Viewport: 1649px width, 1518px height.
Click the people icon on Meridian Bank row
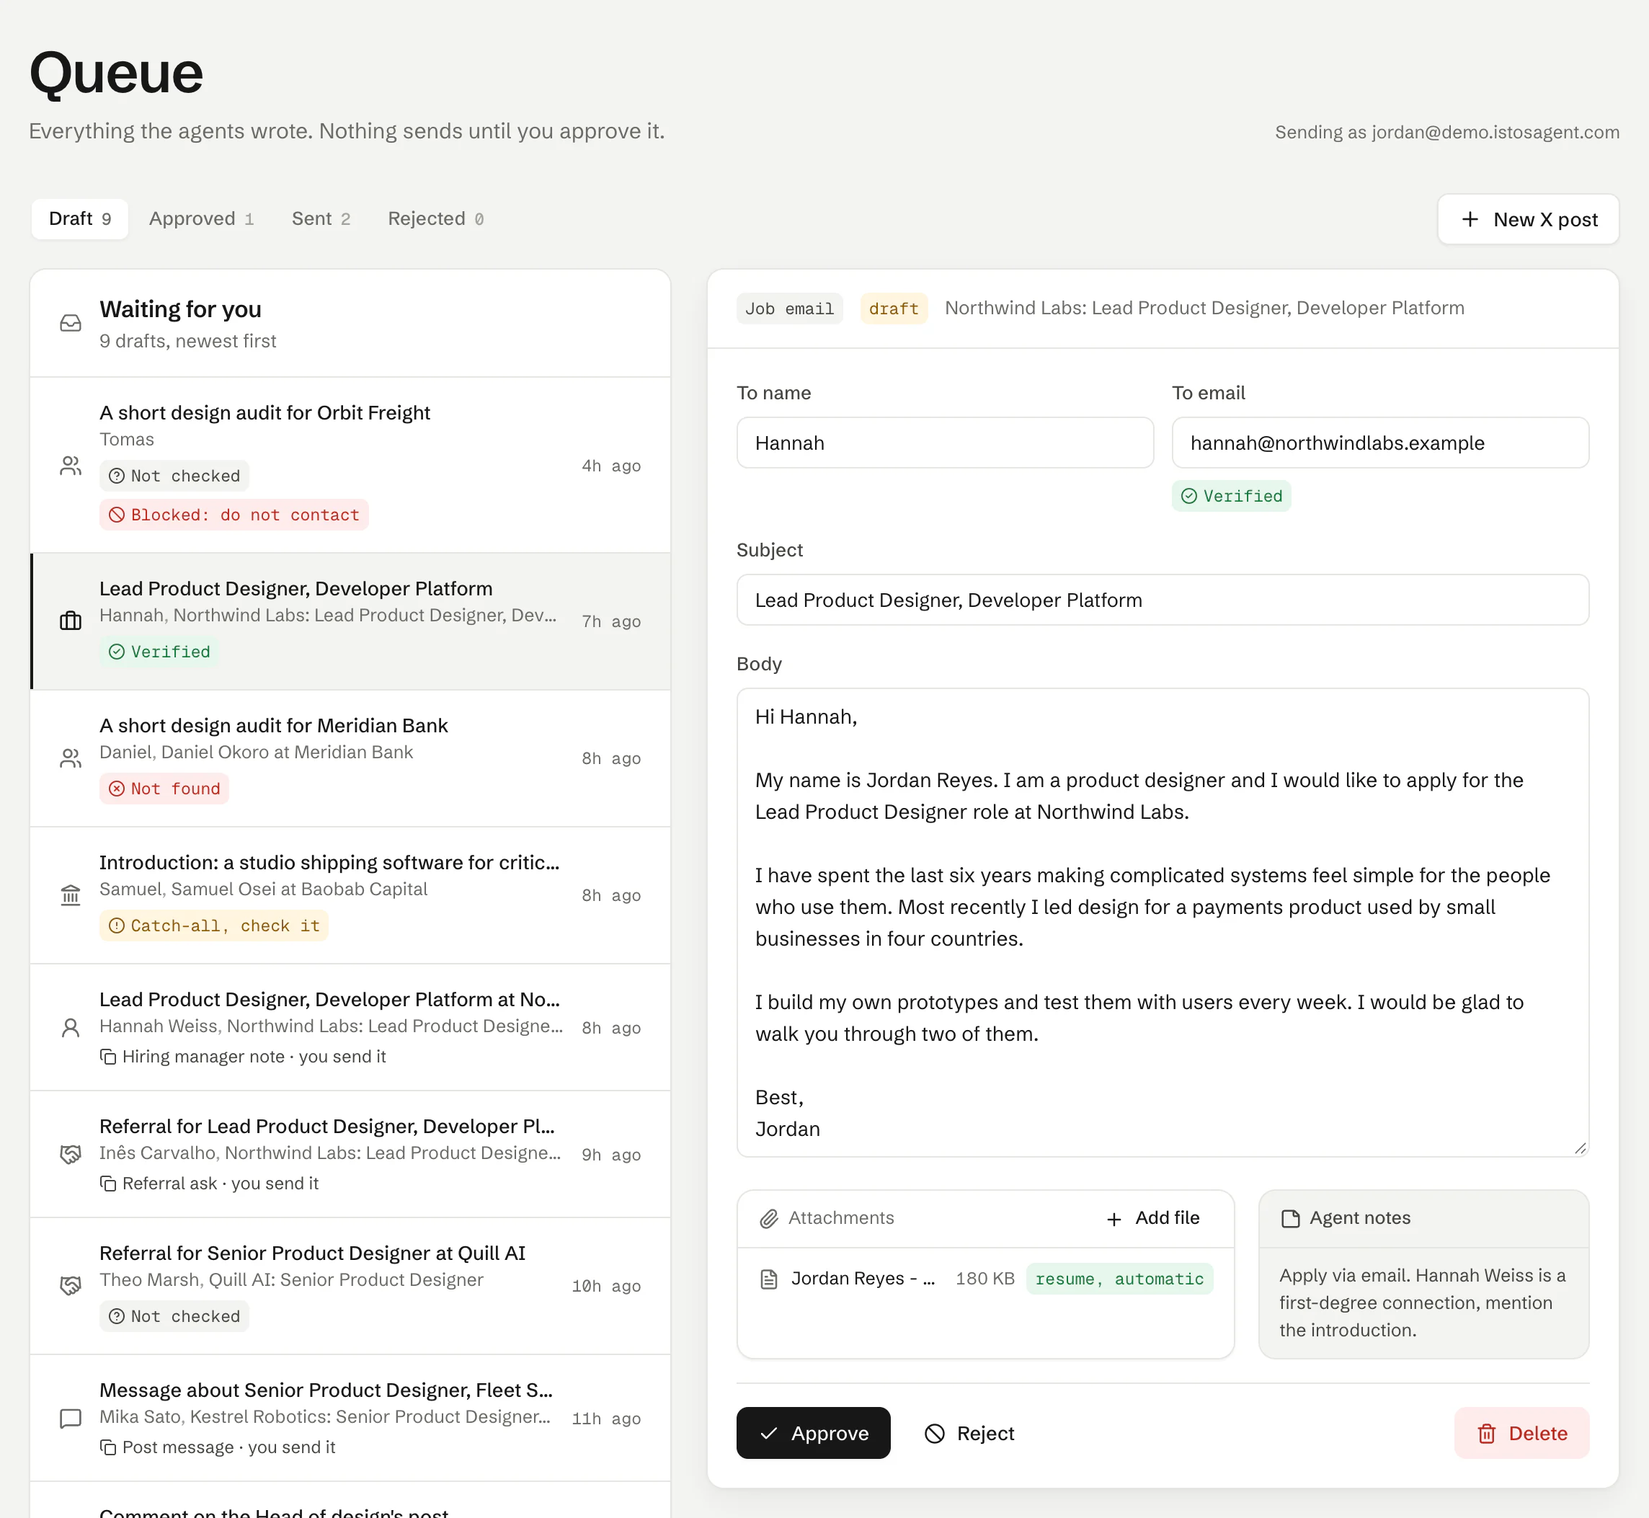pos(71,758)
